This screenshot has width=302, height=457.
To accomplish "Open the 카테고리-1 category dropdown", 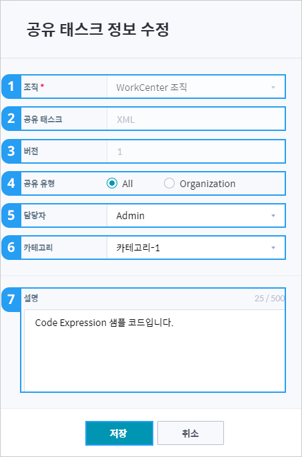I will click(196, 248).
